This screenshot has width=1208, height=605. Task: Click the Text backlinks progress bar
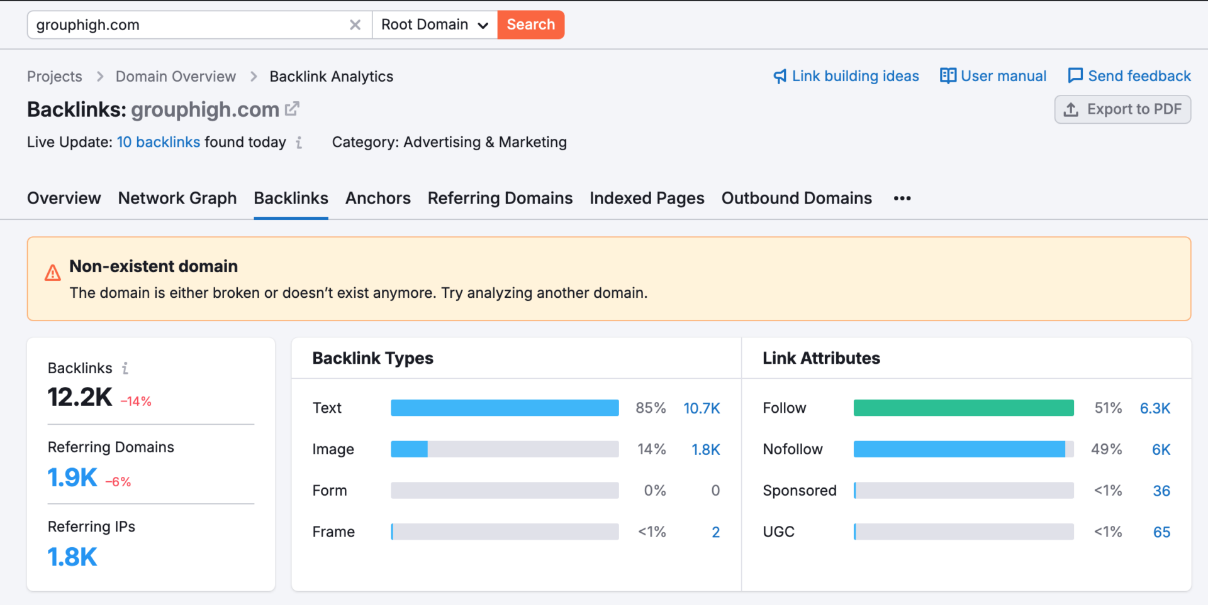[x=505, y=408]
